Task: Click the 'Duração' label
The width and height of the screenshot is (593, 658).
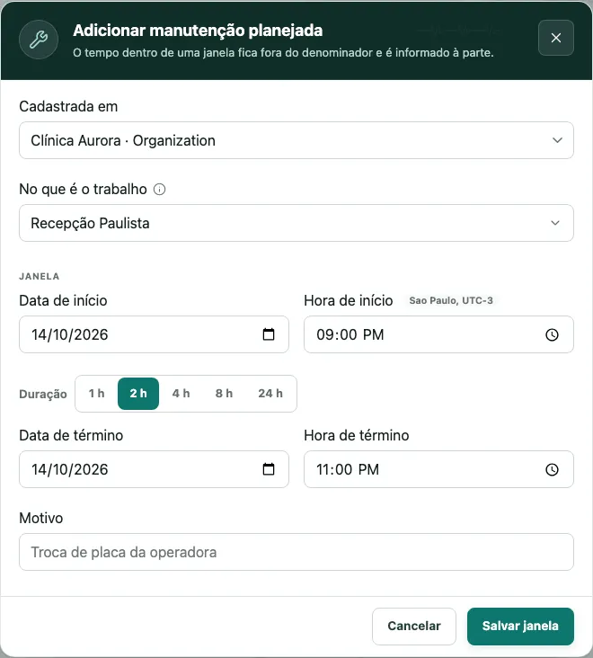Action: click(x=43, y=394)
